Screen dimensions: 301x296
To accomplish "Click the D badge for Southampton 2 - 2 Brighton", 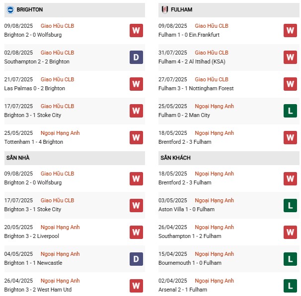I will pos(136,58).
